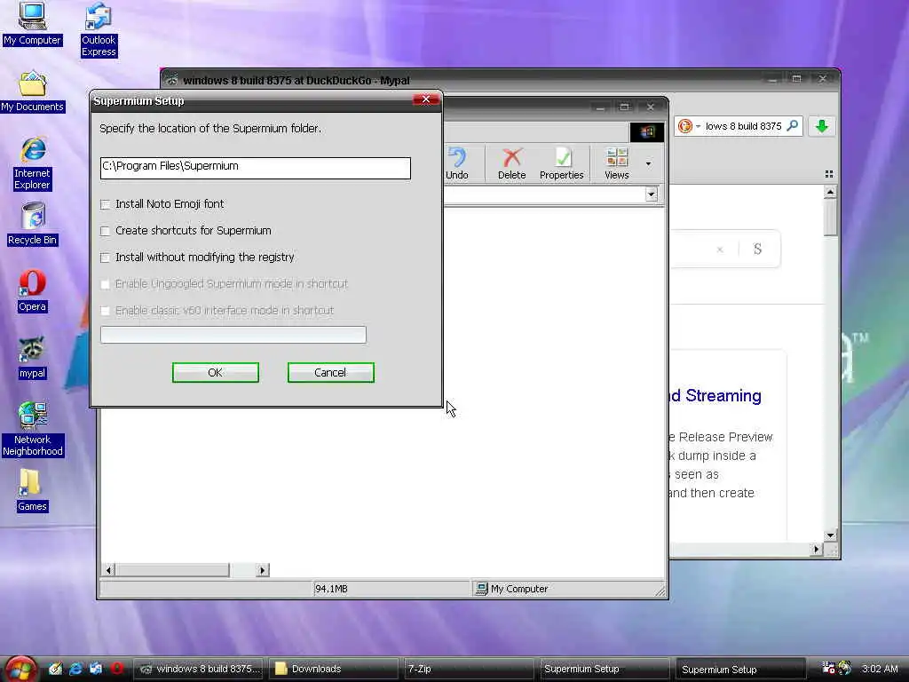Toggle Install without modifying the registry
This screenshot has width=909, height=682.
pyautogui.click(x=105, y=258)
